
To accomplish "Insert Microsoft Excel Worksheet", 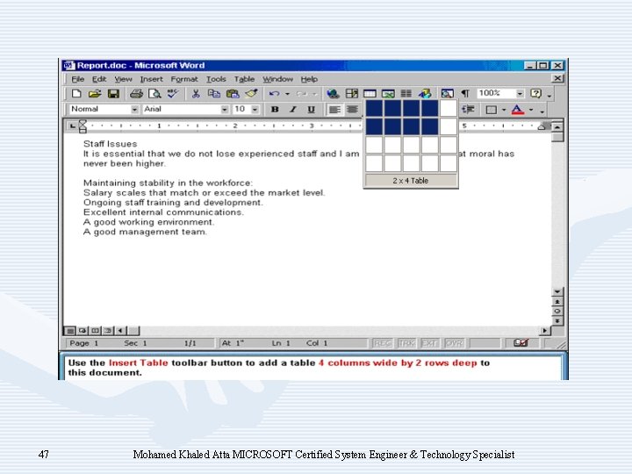I will click(388, 94).
